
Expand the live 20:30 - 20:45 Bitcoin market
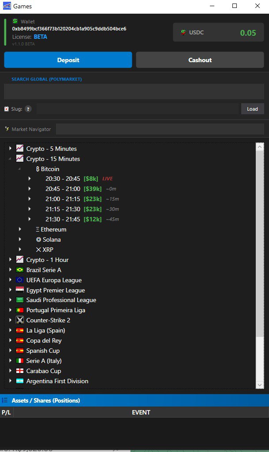pyautogui.click(x=30, y=179)
